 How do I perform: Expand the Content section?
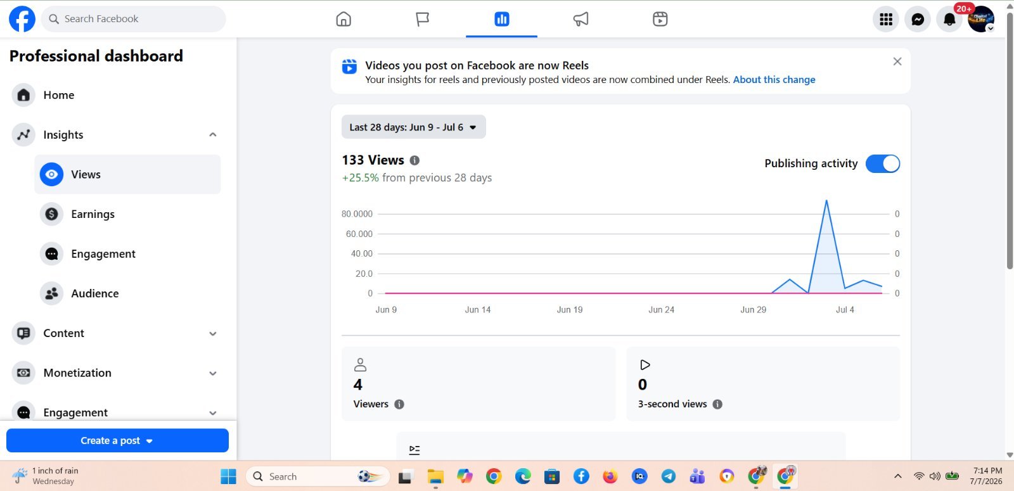[x=213, y=333]
